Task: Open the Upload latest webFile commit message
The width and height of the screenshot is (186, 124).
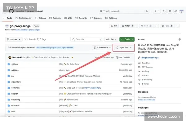Action: click(76, 112)
